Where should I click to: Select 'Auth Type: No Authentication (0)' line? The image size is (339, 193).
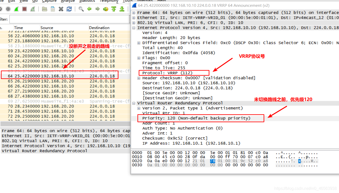click(x=183, y=128)
